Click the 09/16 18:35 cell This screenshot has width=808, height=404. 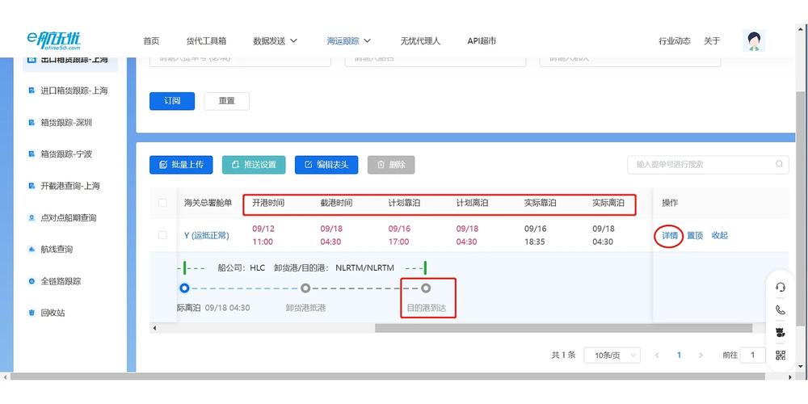[535, 235]
